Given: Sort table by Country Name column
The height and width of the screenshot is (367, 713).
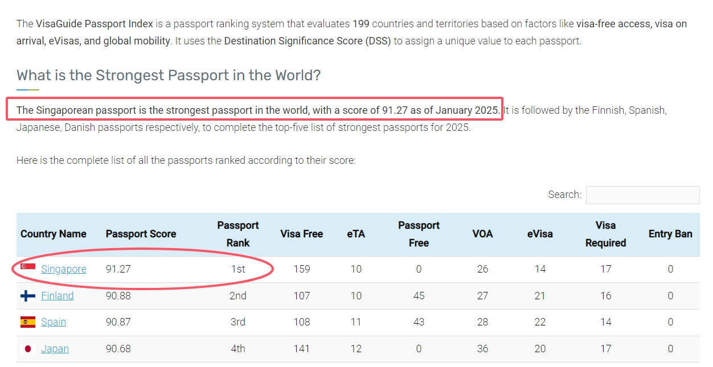Looking at the screenshot, I should point(54,234).
